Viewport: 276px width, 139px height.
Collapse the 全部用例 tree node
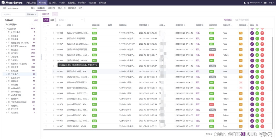[x=4, y=29]
